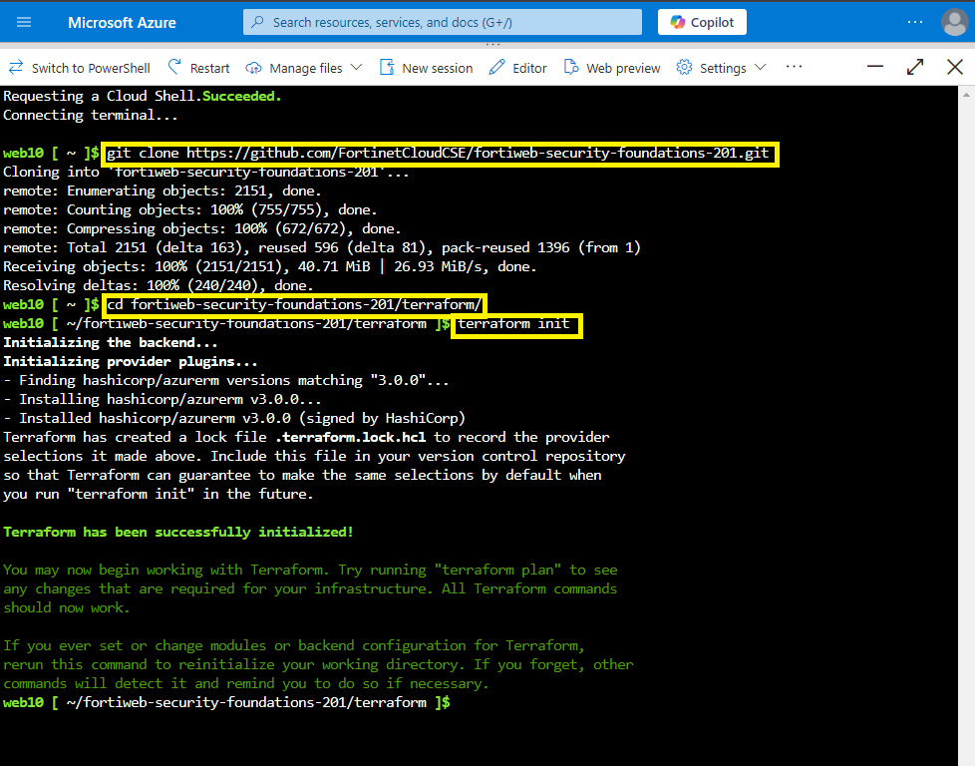The image size is (975, 766).
Task: Click the search magnifier icon
Action: (x=257, y=22)
